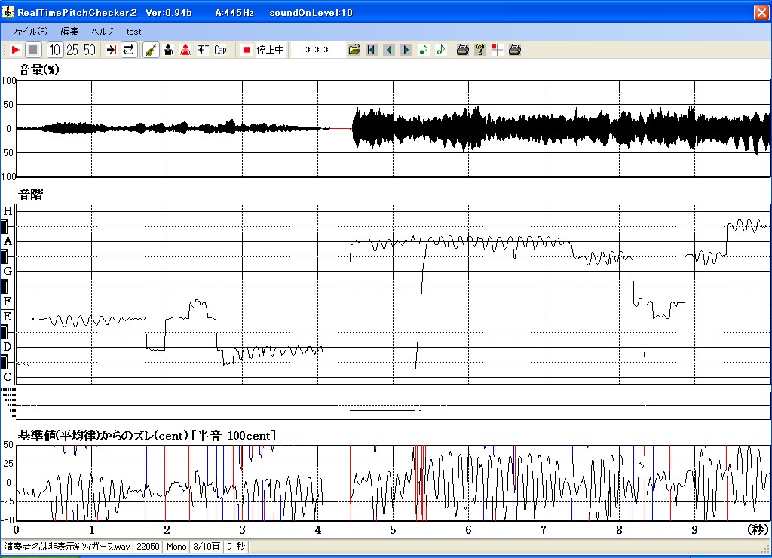Screen dimensions: 772x558
Task: Select the red female singer icon
Action: click(185, 50)
